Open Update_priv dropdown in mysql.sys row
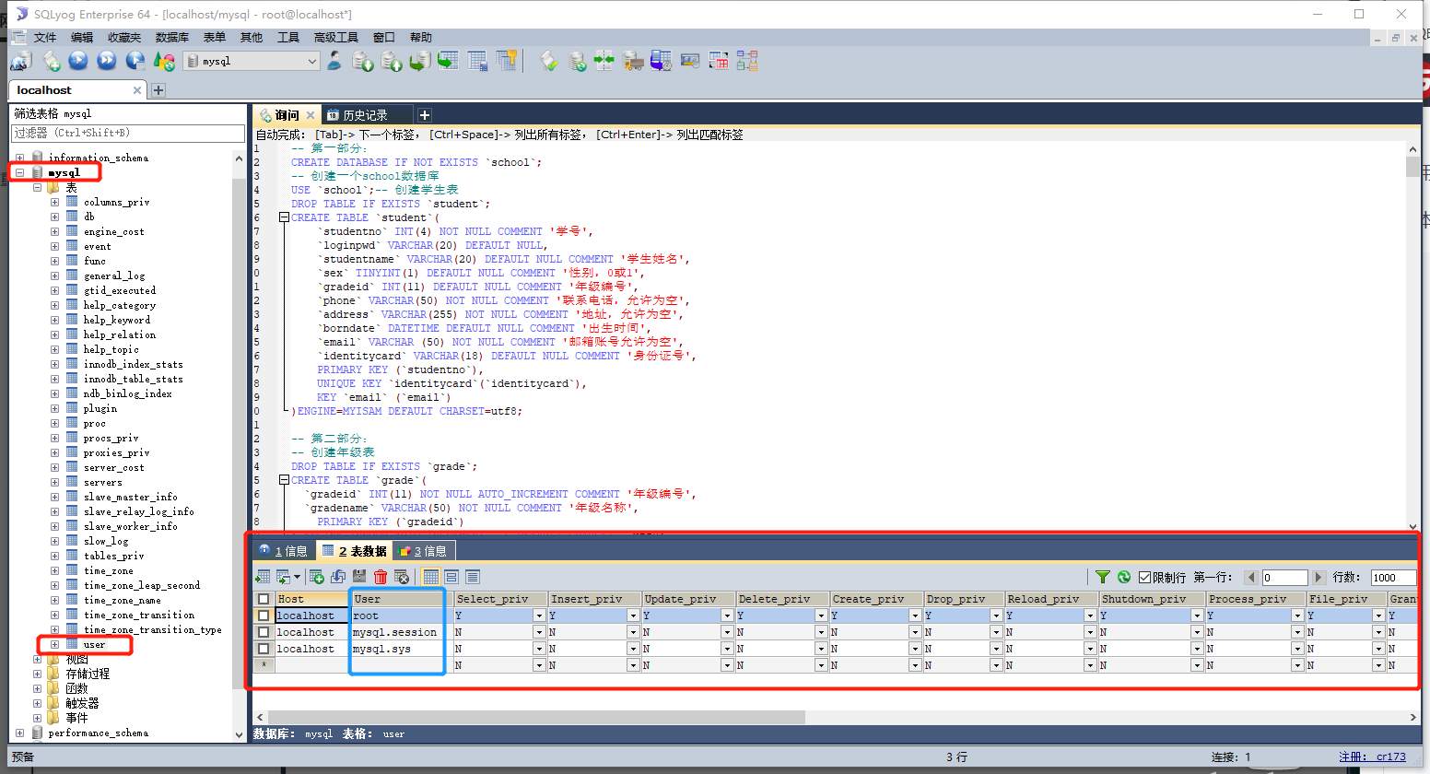This screenshot has width=1430, height=774. tap(727, 649)
